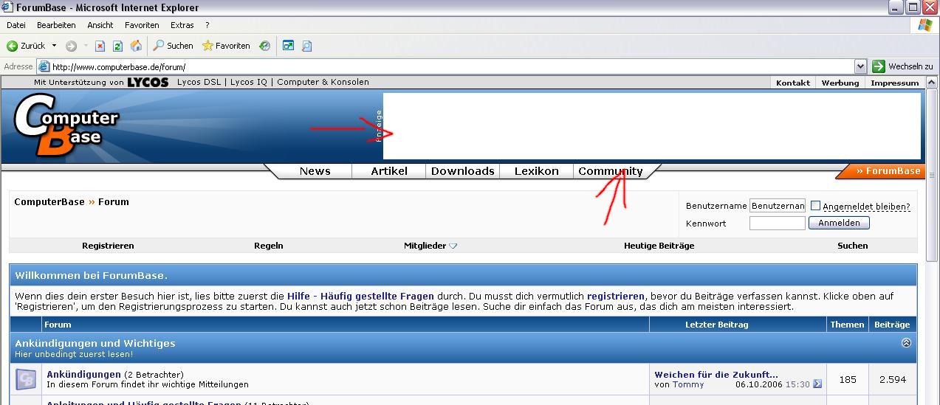Image resolution: width=940 pixels, height=405 pixels.
Task: Open the Regeln forum link
Action: click(269, 246)
